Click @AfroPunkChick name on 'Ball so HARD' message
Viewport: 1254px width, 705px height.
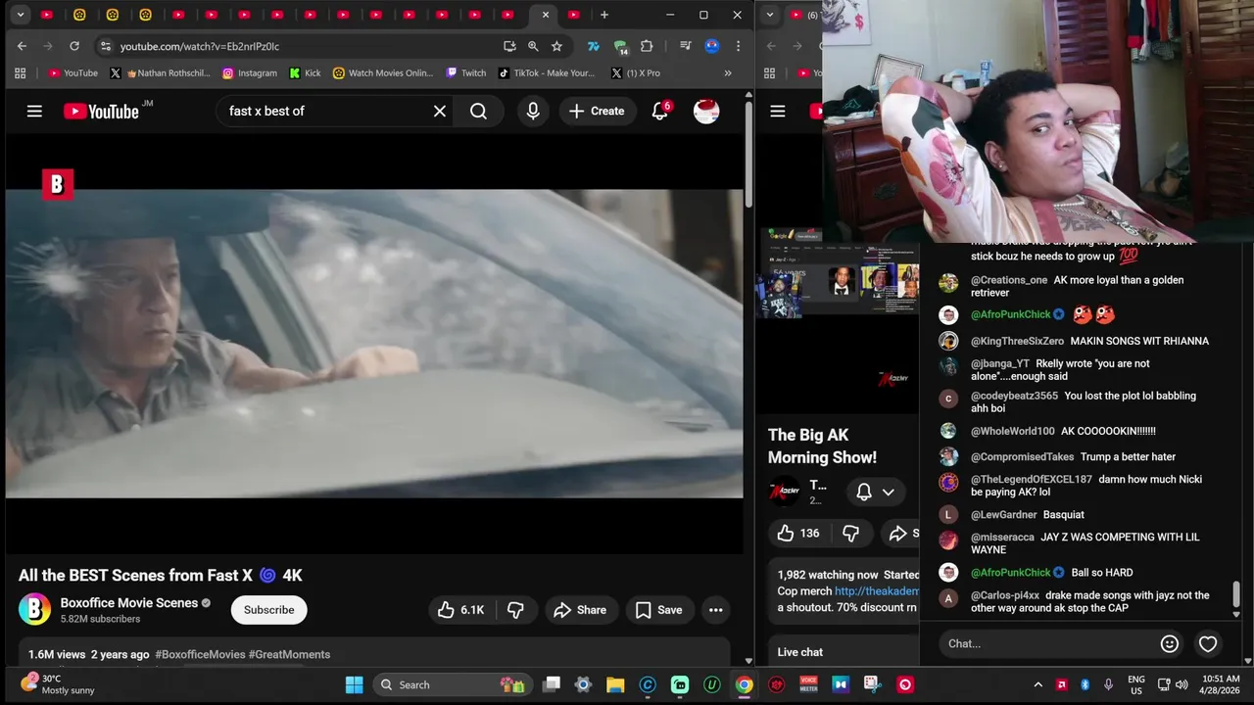click(x=1010, y=572)
